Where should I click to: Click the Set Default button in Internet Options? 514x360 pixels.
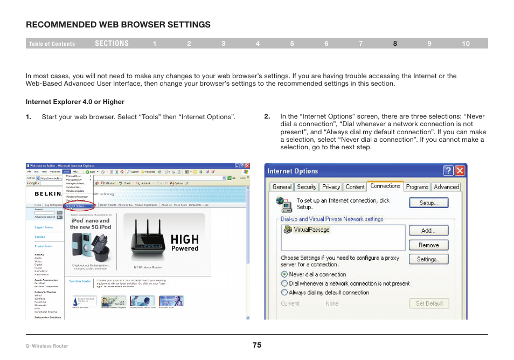429,303
